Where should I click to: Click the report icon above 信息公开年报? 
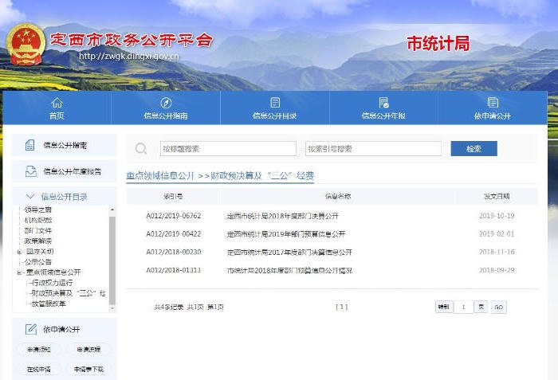pos(383,103)
